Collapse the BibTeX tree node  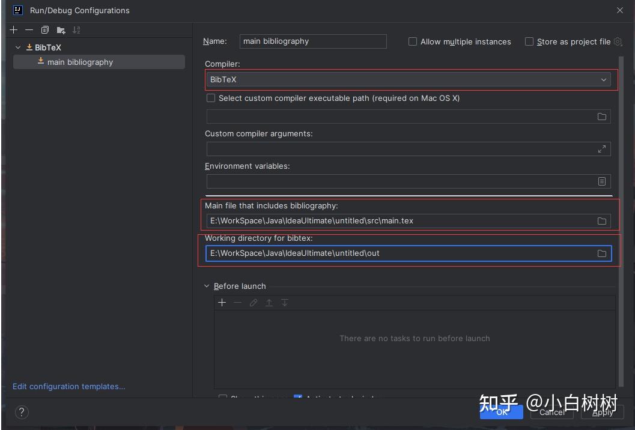click(x=18, y=47)
